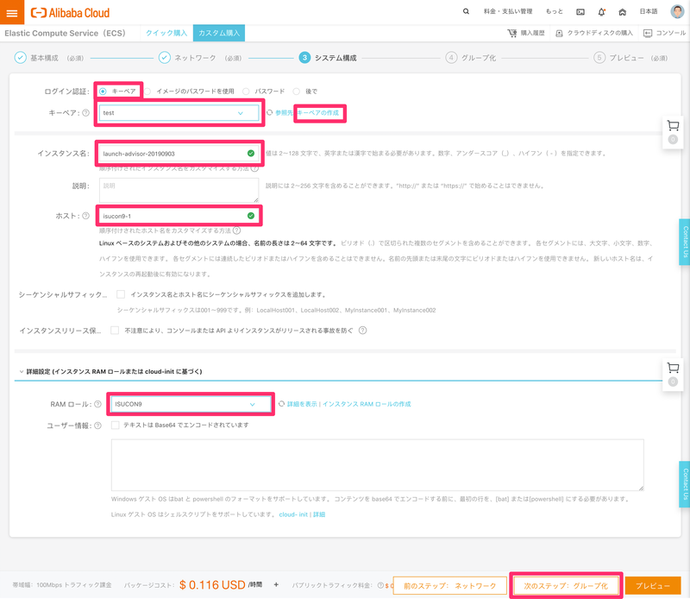This screenshot has height=599, width=690.
Task: Refresh the key pair list
Action: [x=269, y=113]
